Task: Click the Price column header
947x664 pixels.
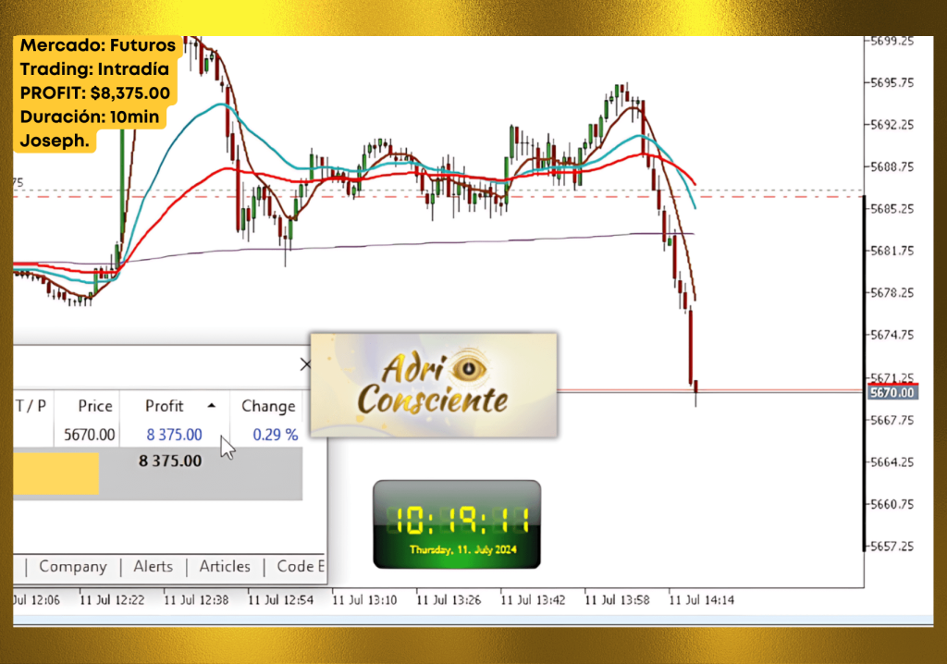Action: pyautogui.click(x=95, y=406)
